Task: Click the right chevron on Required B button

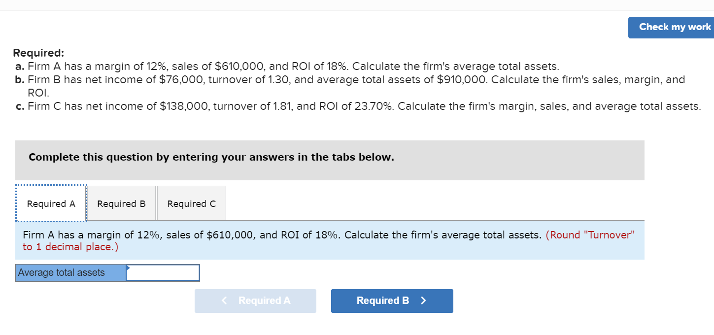Action: [423, 301]
